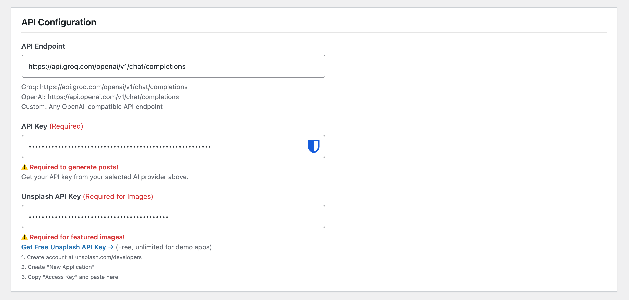The width and height of the screenshot is (629, 300).
Task: Click the "API Configuration" section heading
Action: coord(59,22)
